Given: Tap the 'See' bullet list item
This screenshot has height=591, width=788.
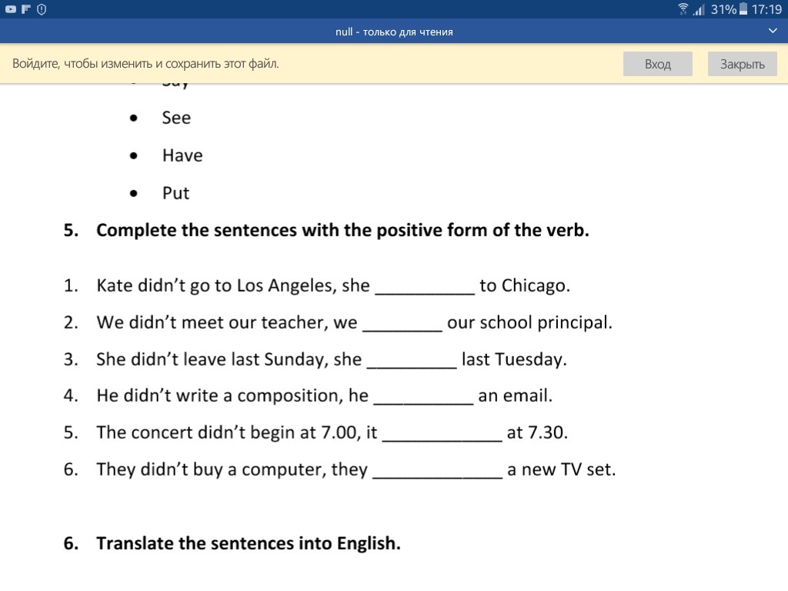Looking at the screenshot, I should (176, 118).
